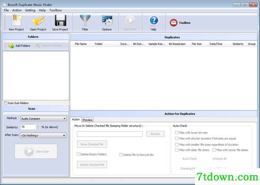Sort by Bit Rate column header
This screenshot has width=260, height=185.
[x=139, y=44]
